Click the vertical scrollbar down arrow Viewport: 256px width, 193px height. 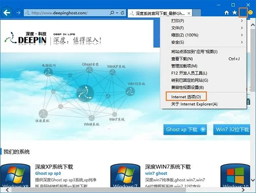tap(253, 180)
